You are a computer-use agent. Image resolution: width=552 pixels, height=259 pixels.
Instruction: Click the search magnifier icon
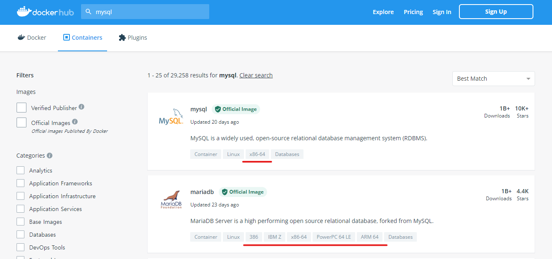tap(88, 12)
